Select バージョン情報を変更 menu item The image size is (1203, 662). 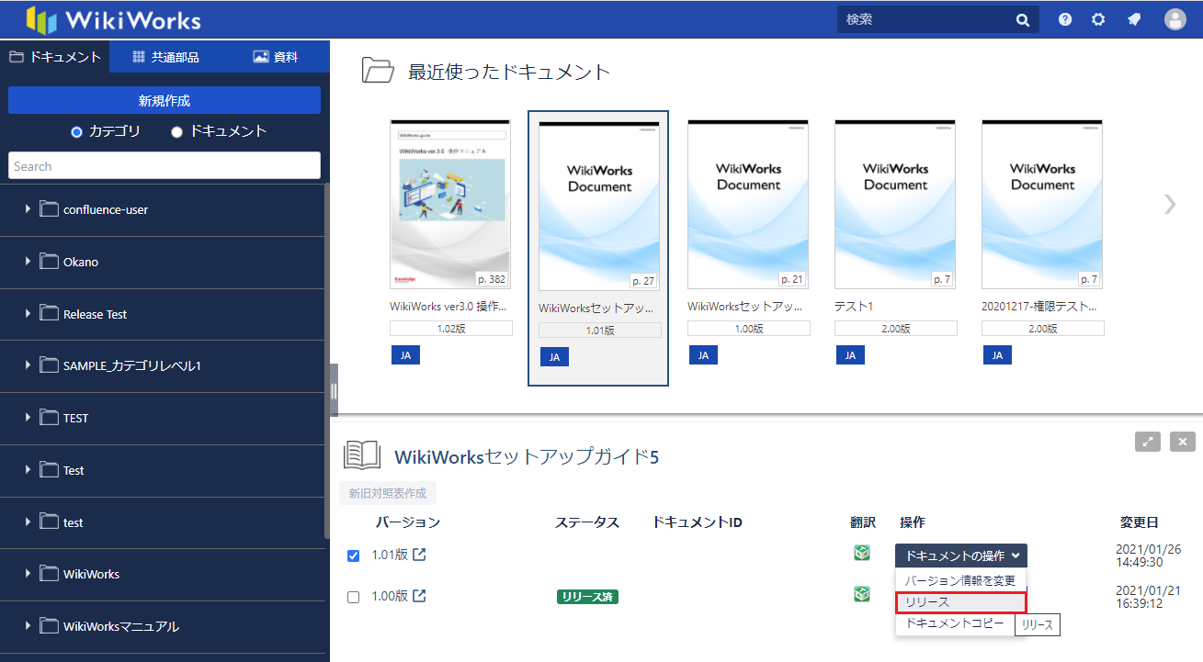(x=960, y=580)
